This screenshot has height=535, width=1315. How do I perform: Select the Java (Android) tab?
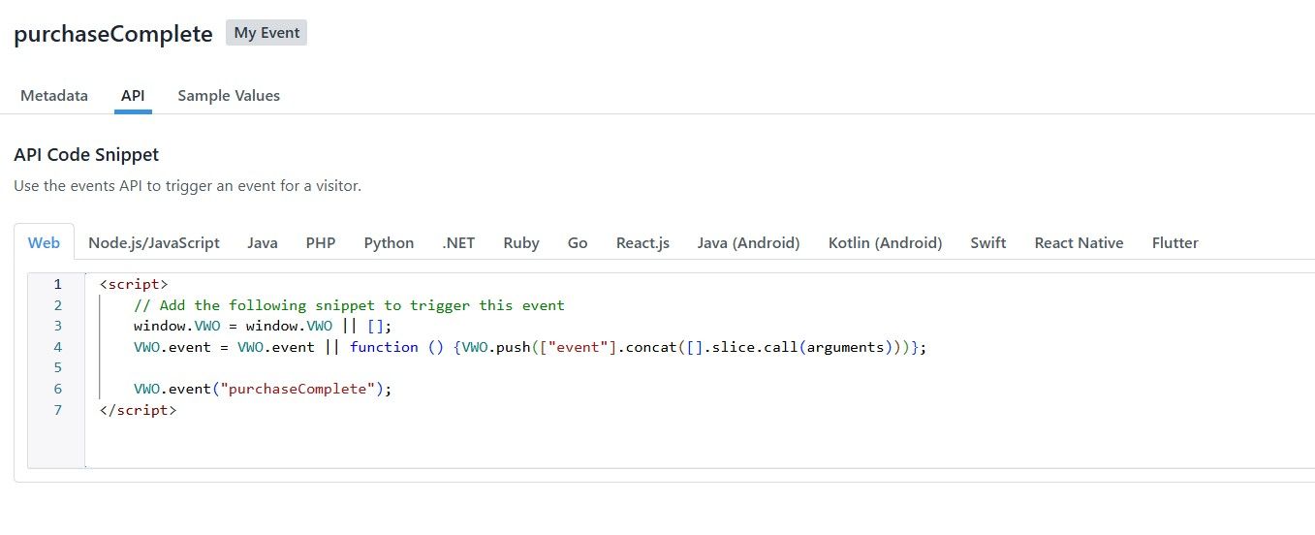coord(748,243)
